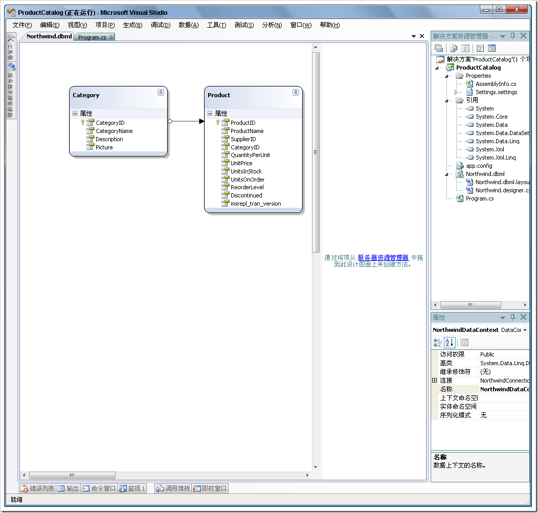Click the Access property value Public
Viewport: 538px width, 513px height.
(x=504, y=354)
